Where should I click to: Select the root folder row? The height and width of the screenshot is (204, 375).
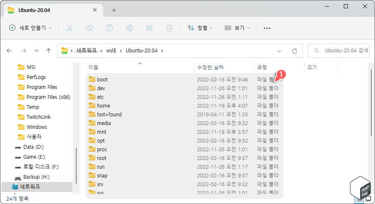[185, 158]
